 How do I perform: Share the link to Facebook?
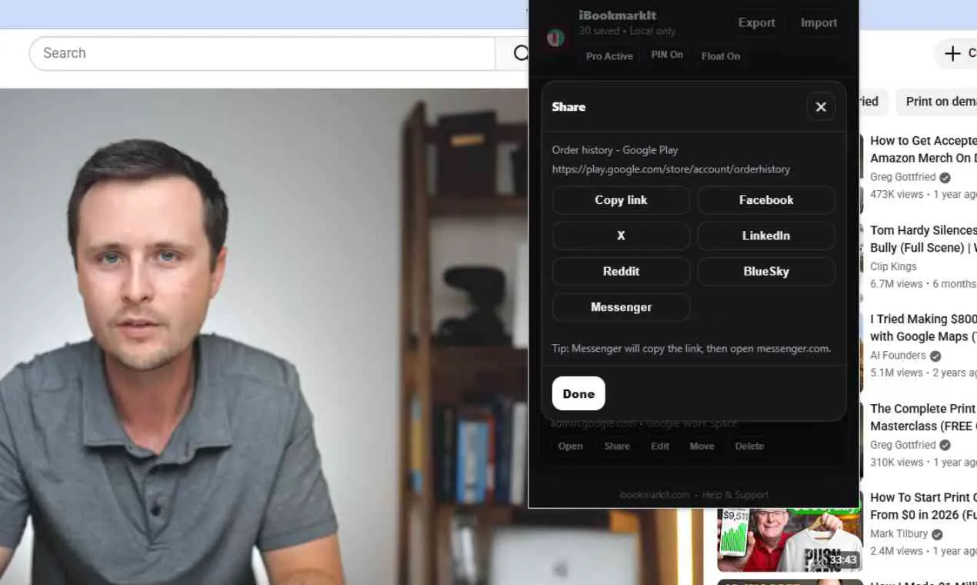tap(766, 200)
